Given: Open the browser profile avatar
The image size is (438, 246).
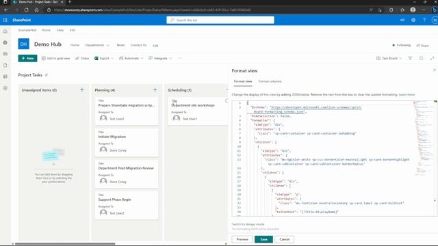Looking at the screenshot, I should pyautogui.click(x=413, y=10).
